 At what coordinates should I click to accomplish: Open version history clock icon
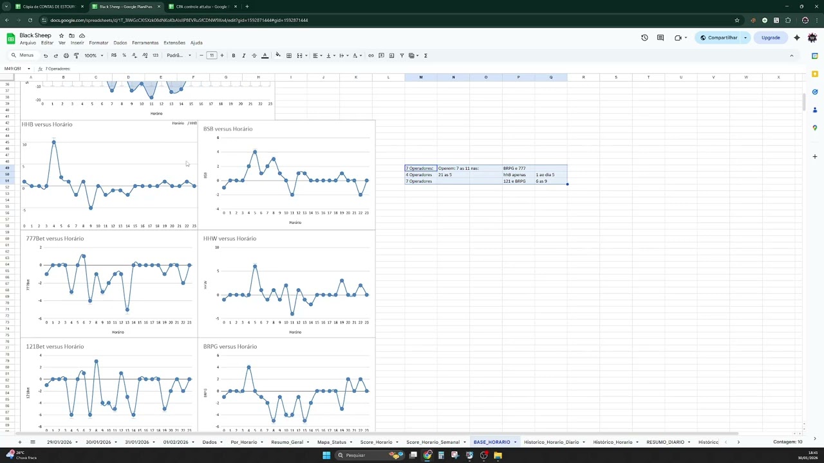(x=644, y=38)
